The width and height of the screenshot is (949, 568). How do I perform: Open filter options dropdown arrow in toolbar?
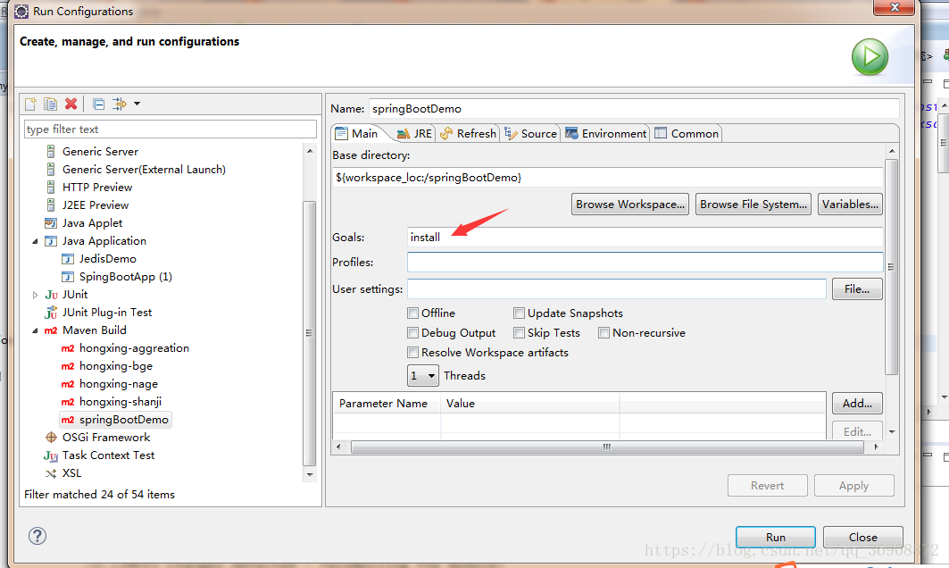[x=137, y=104]
